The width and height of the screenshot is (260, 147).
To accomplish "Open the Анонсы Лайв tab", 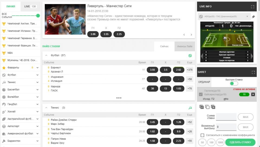I will 185,46.
